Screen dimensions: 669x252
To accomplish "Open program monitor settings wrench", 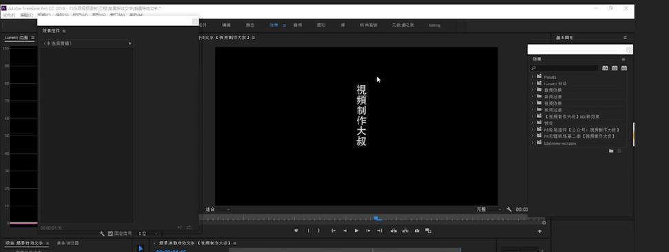I will [x=509, y=209].
